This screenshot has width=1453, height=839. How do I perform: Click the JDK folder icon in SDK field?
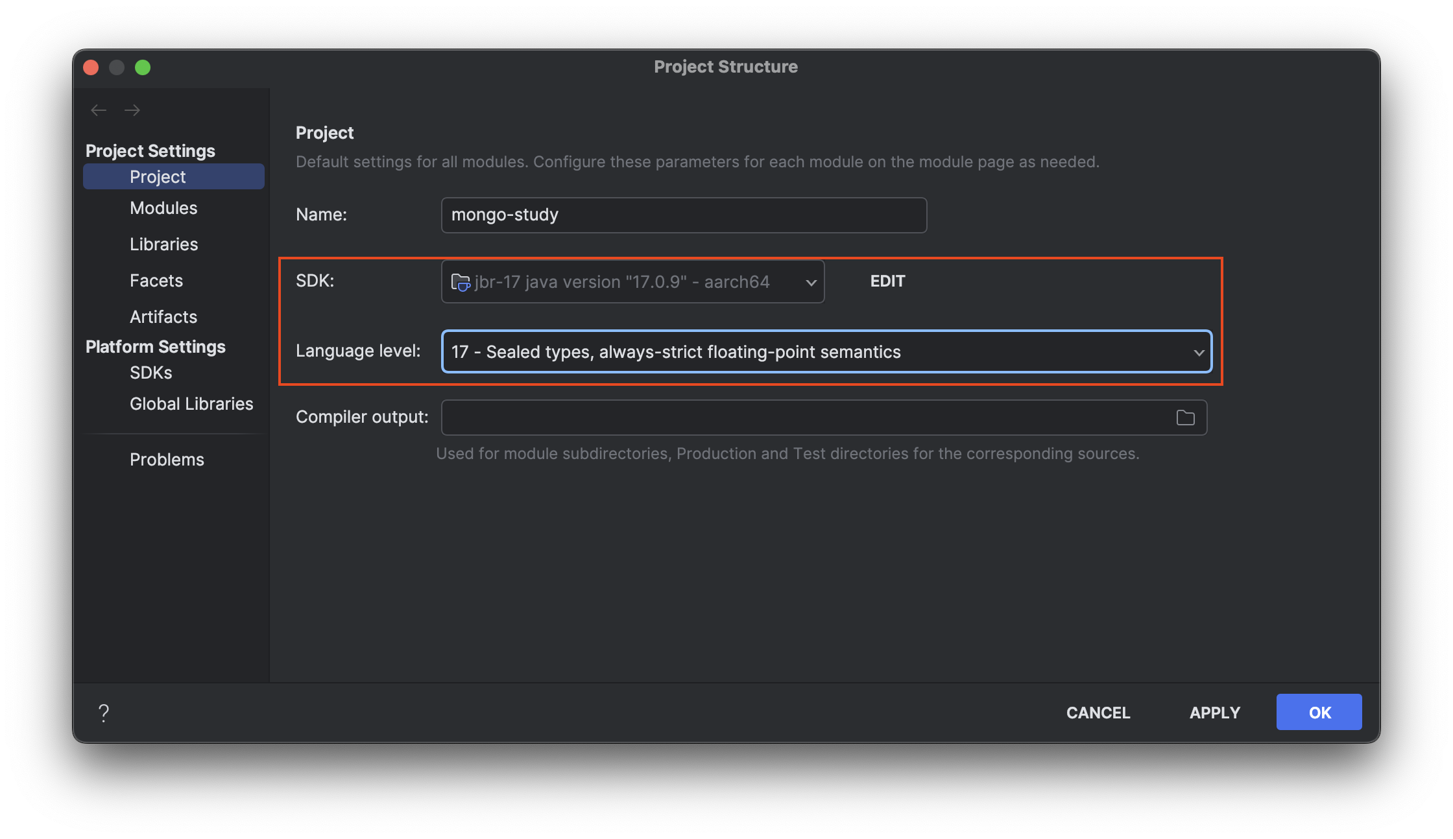click(460, 282)
